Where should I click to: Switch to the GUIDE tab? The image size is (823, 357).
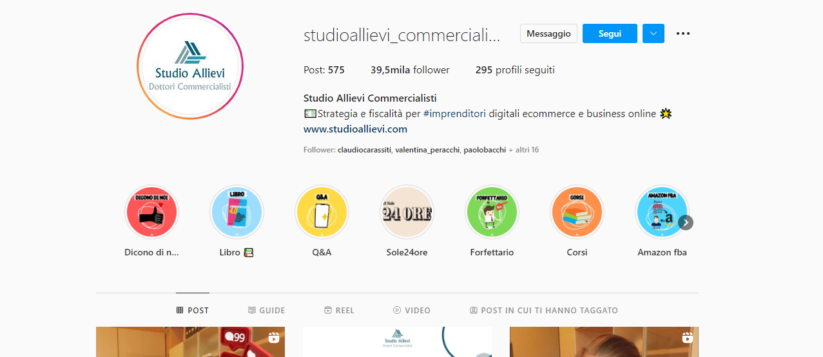click(266, 310)
